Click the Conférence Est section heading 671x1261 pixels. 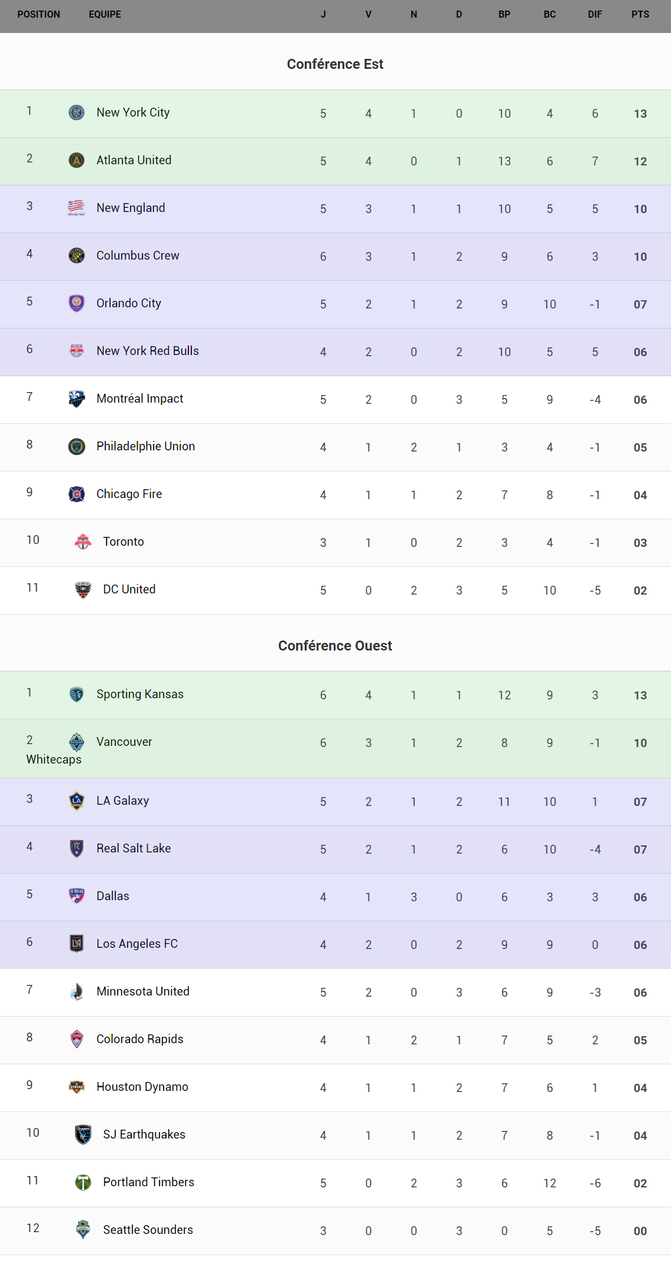click(335, 64)
